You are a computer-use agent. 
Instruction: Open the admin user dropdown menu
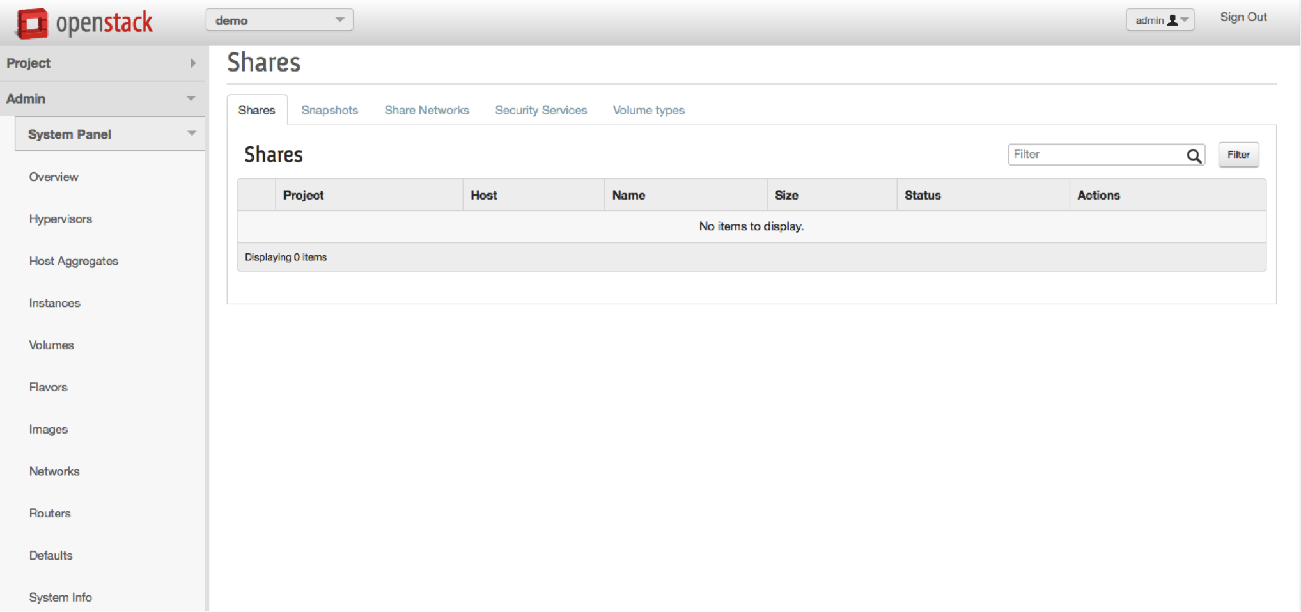pos(1160,20)
